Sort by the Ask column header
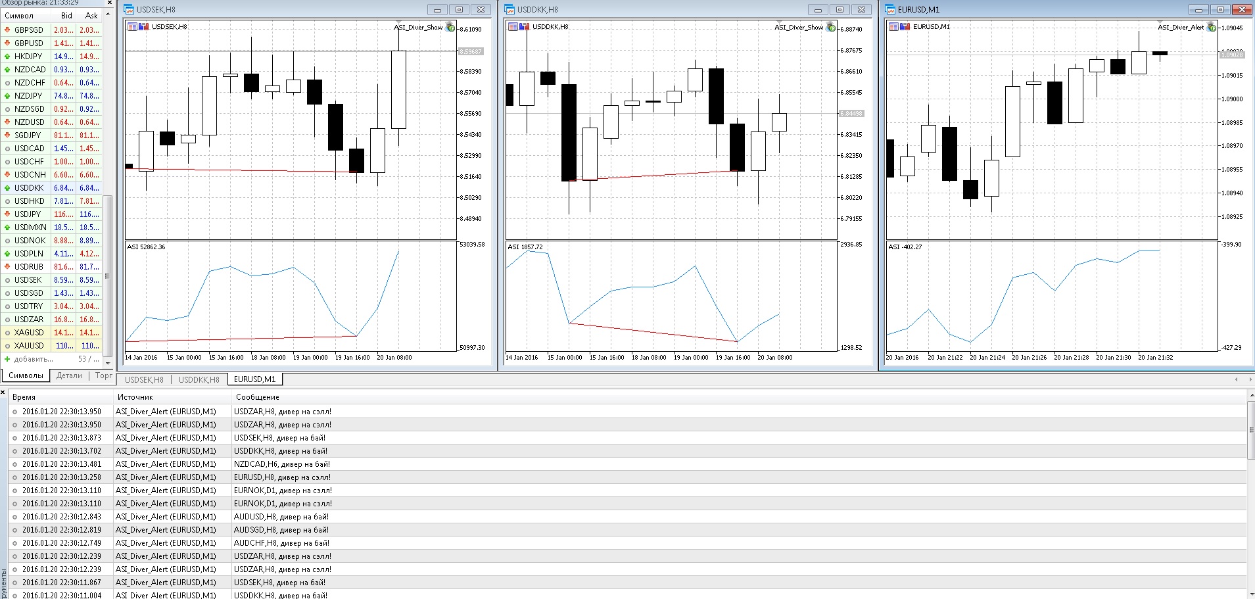The width and height of the screenshot is (1255, 599). (x=90, y=16)
